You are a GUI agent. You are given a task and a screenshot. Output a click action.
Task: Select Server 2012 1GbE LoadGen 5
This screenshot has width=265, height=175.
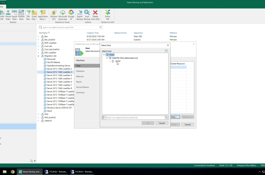pos(59,78)
